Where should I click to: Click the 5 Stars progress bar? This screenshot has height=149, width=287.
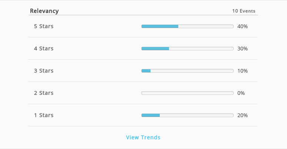pyautogui.click(x=188, y=26)
